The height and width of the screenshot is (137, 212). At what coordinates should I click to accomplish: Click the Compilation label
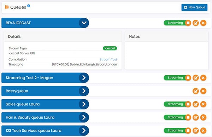(x=17, y=59)
